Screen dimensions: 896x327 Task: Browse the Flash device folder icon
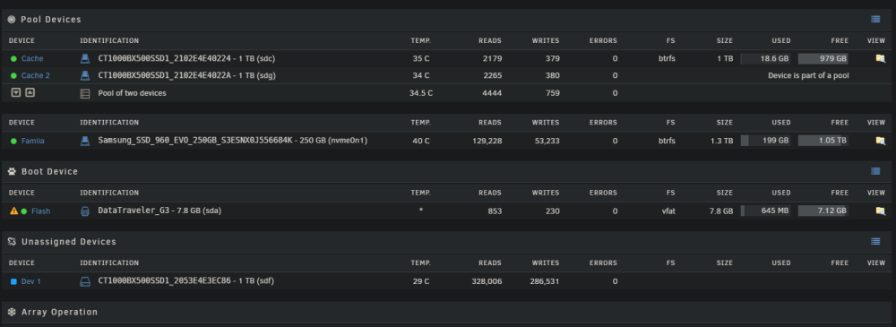coord(880,211)
